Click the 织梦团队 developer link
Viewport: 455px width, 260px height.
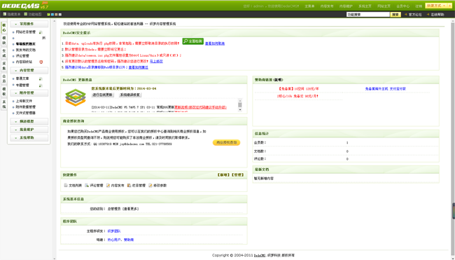[114, 231]
